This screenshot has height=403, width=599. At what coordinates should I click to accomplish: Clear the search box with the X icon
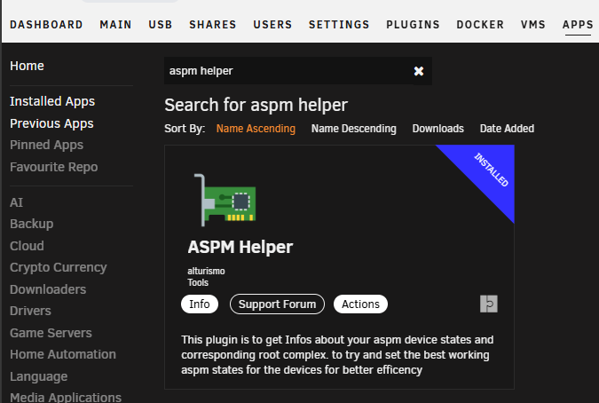tap(419, 71)
